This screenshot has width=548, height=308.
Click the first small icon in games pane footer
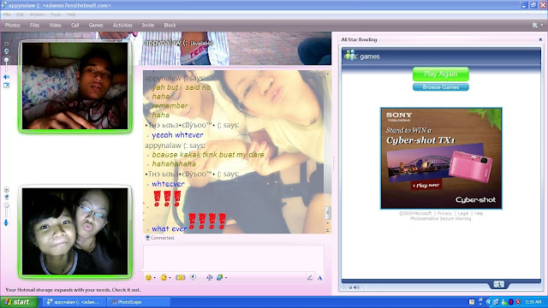click(x=344, y=287)
